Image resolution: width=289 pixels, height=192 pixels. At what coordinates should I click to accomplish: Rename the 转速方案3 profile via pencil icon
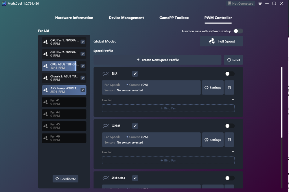coord(135,178)
